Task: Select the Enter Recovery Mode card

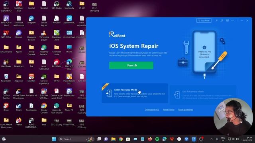Action: click(135, 93)
